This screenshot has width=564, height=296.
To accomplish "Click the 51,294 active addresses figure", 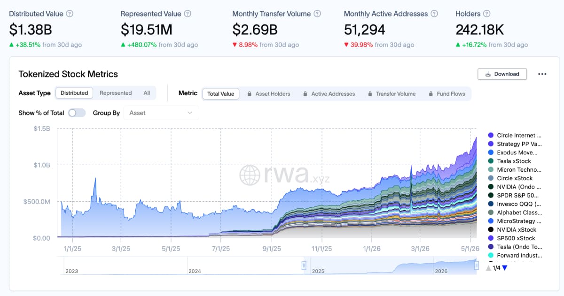I will [x=365, y=30].
